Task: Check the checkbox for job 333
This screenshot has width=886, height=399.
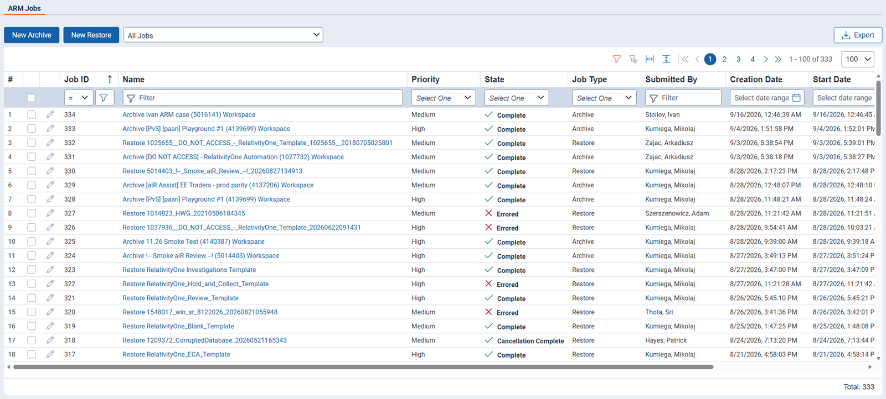Action: (x=31, y=129)
